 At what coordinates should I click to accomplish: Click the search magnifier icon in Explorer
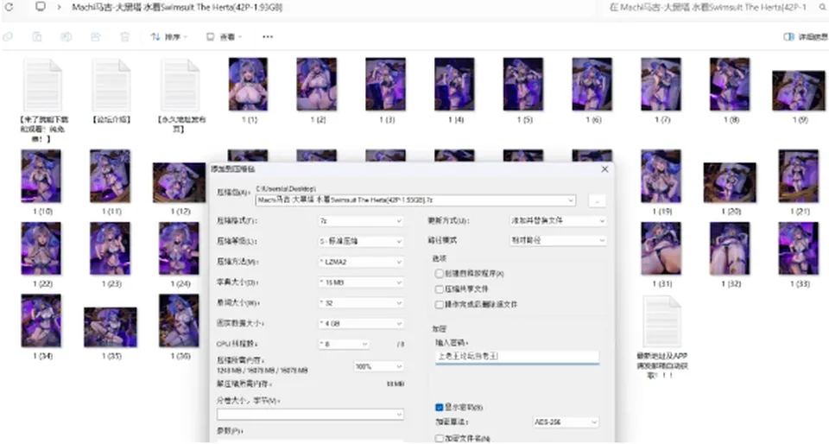click(x=823, y=8)
